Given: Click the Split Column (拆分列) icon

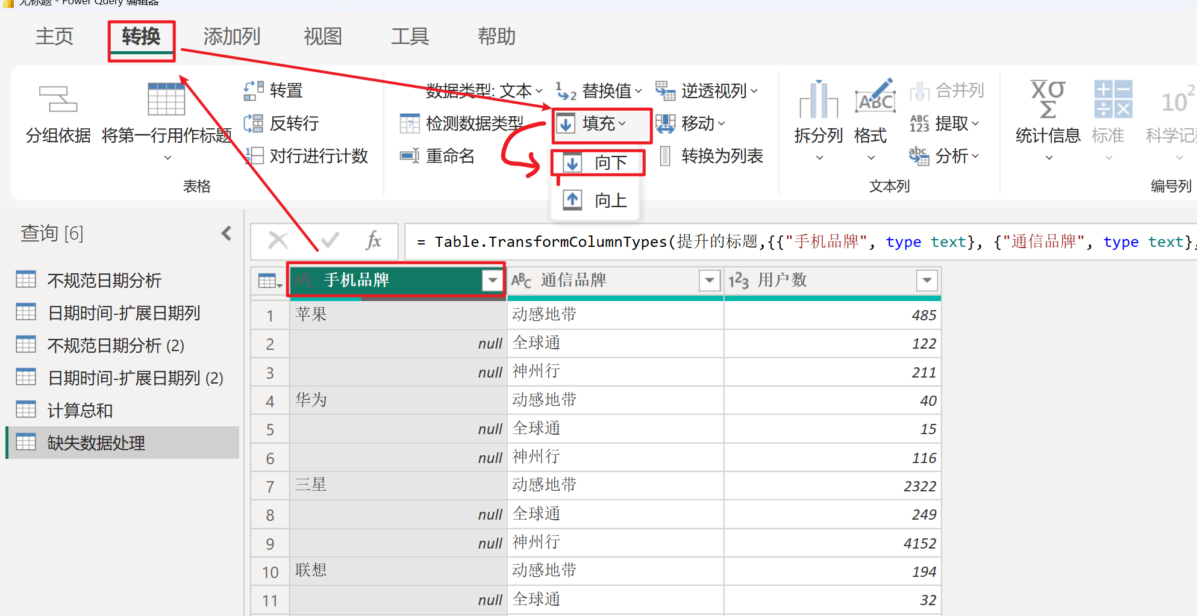Looking at the screenshot, I should [x=818, y=100].
